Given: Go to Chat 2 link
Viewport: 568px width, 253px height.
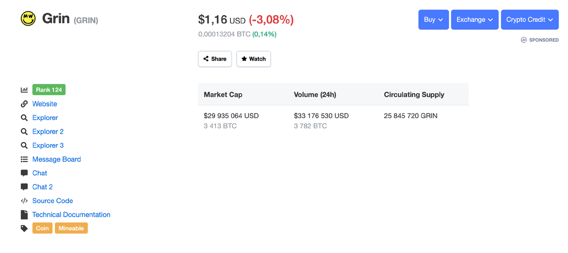Looking at the screenshot, I should (x=42, y=187).
